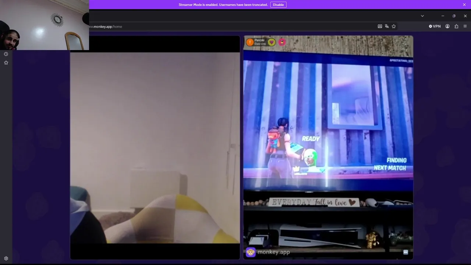Open the browser hamburger menu
Screen dimensions: 471x265
pyautogui.click(x=465, y=26)
